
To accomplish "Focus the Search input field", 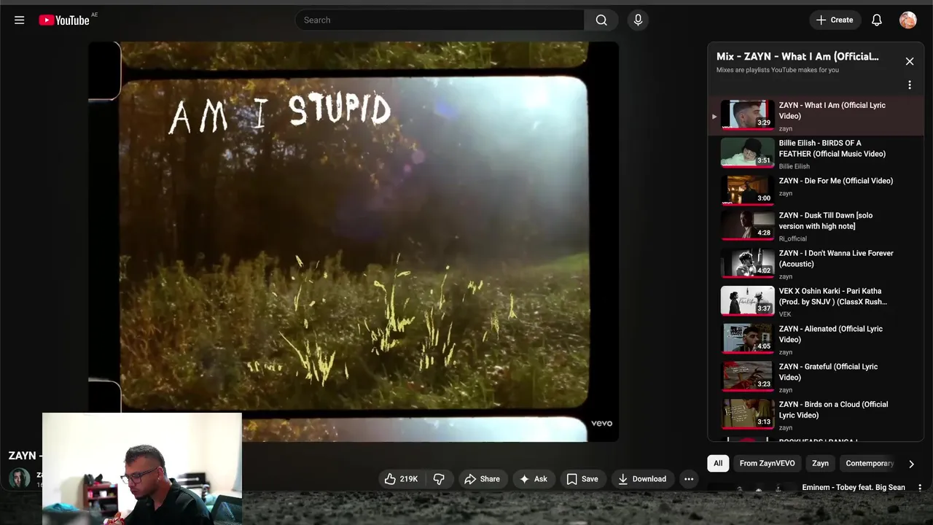I will (x=440, y=20).
